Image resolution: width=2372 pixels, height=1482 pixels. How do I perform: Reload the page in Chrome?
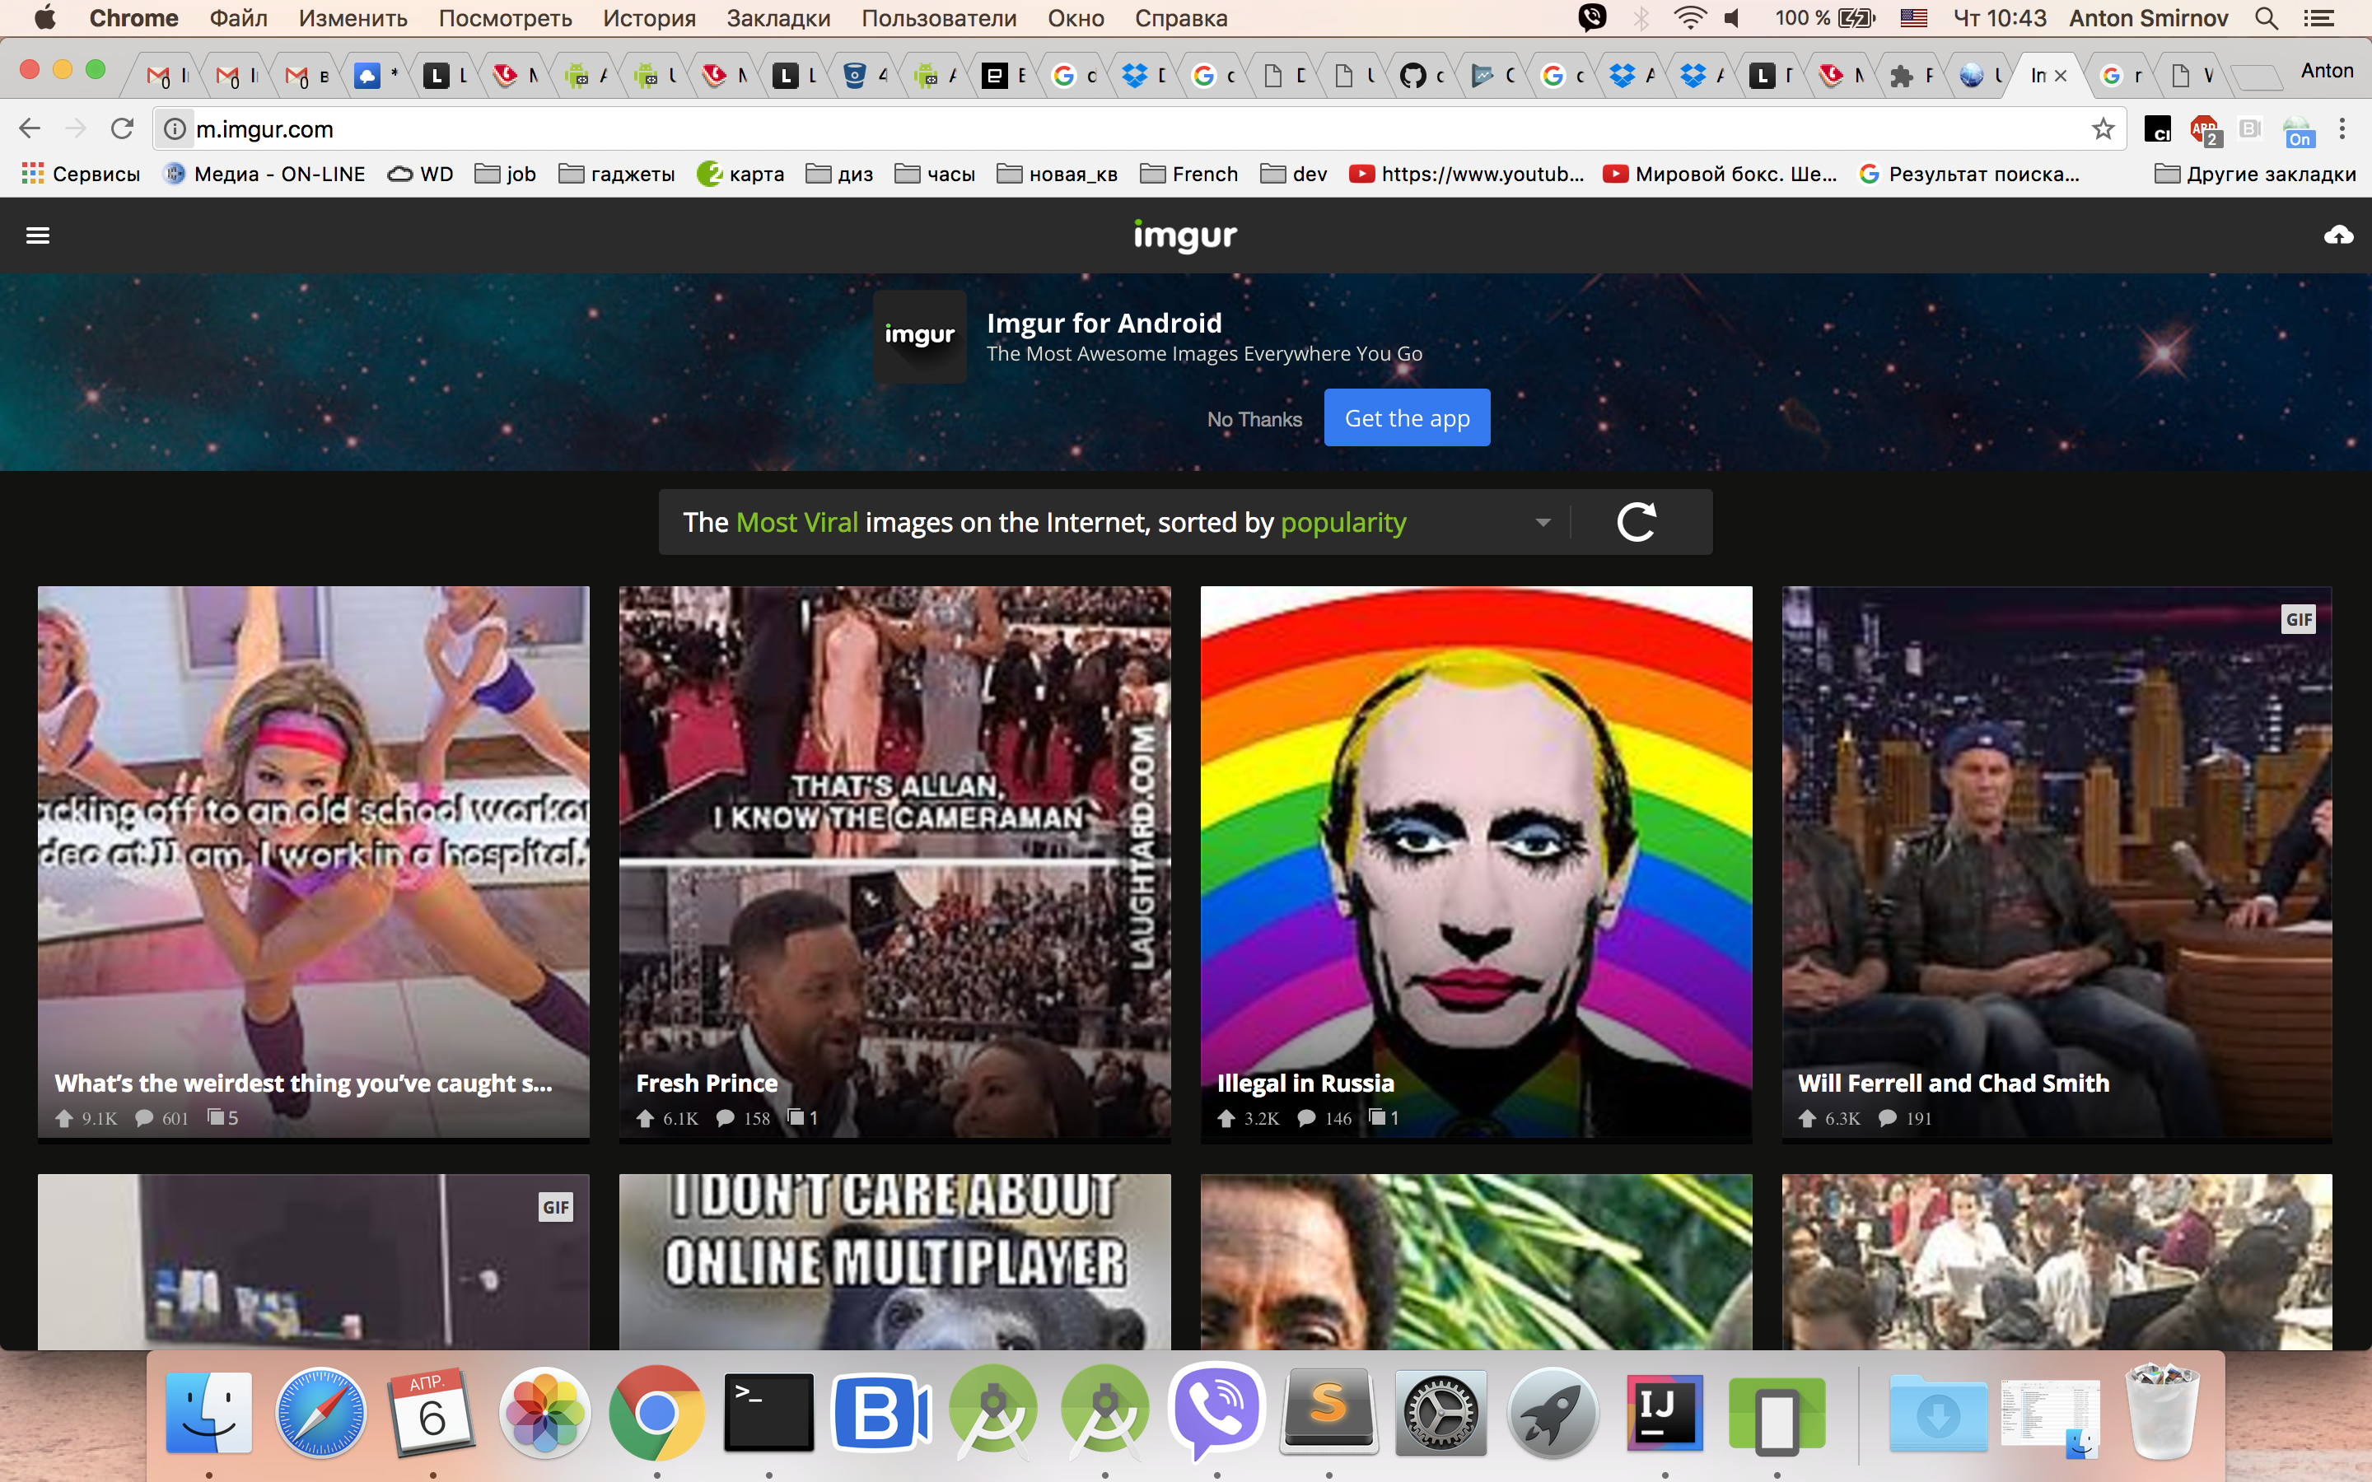tap(122, 128)
